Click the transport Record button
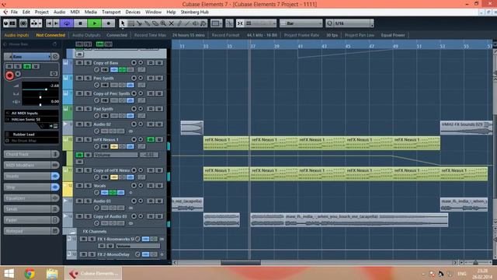The image size is (497, 280). pyautogui.click(x=109, y=23)
